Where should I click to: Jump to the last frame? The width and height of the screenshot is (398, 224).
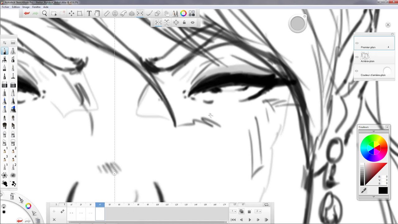266,220
